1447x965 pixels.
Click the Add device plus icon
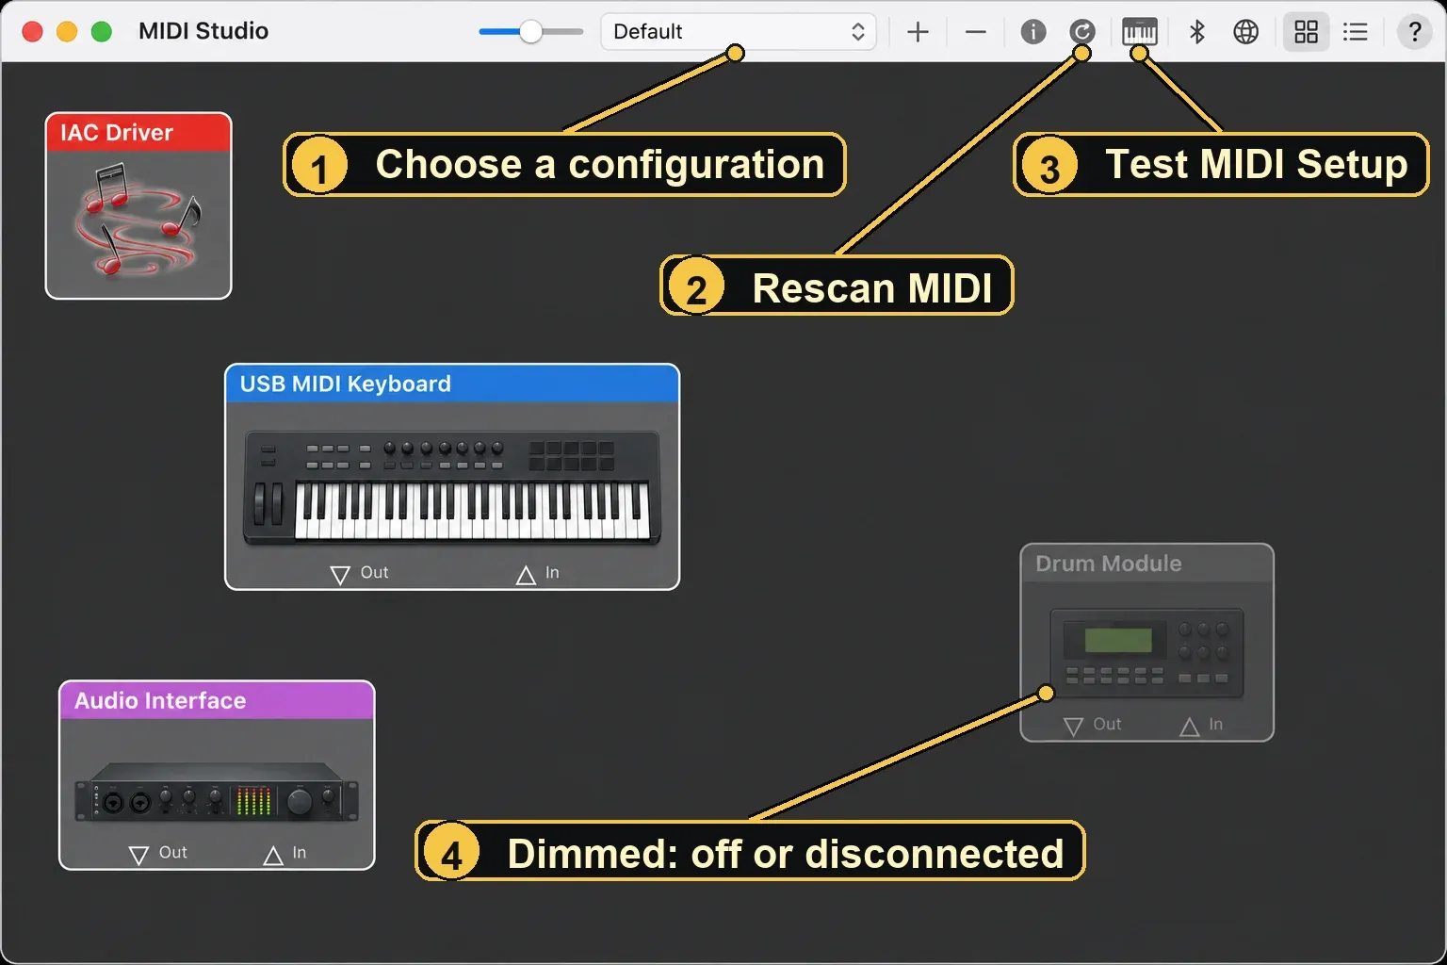[x=918, y=32]
